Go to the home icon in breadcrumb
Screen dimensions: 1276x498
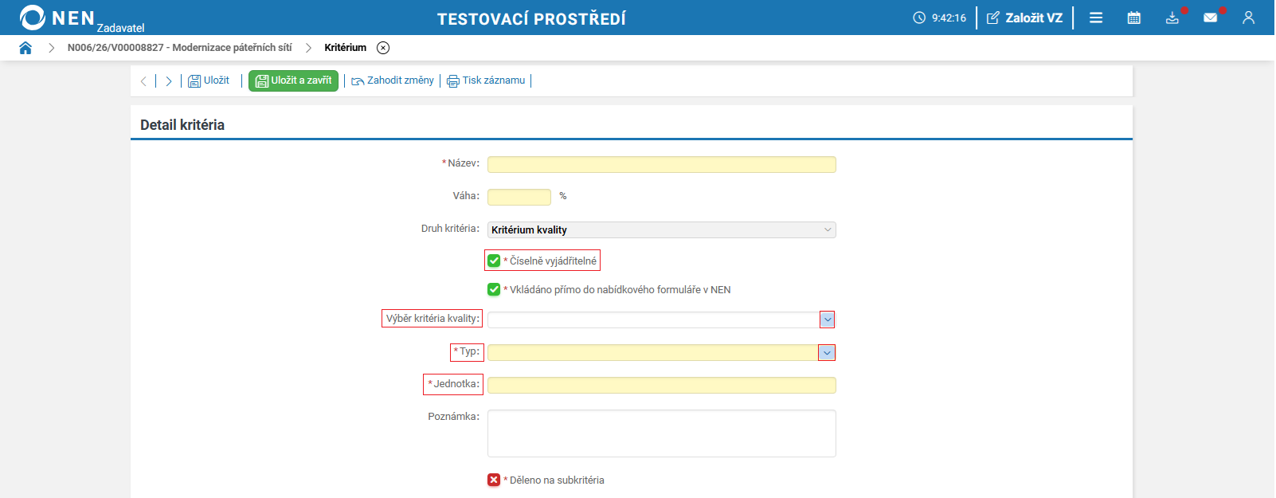pyautogui.click(x=25, y=48)
